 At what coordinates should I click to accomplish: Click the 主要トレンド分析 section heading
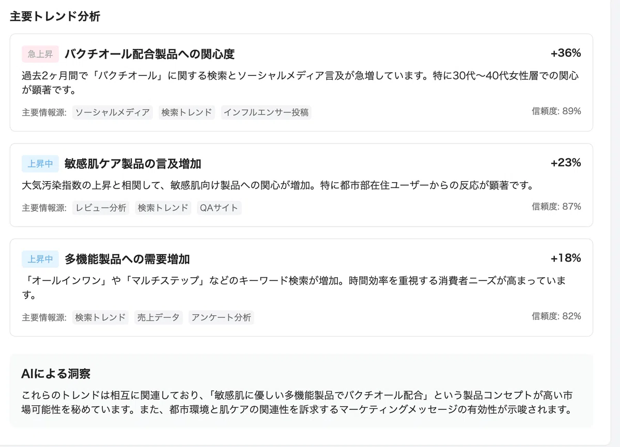55,16
